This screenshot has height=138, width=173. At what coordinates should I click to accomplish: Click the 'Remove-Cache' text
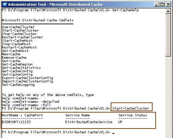click(x=14, y=58)
